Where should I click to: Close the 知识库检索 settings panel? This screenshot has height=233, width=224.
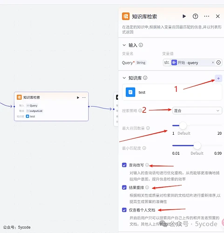coord(218,16)
